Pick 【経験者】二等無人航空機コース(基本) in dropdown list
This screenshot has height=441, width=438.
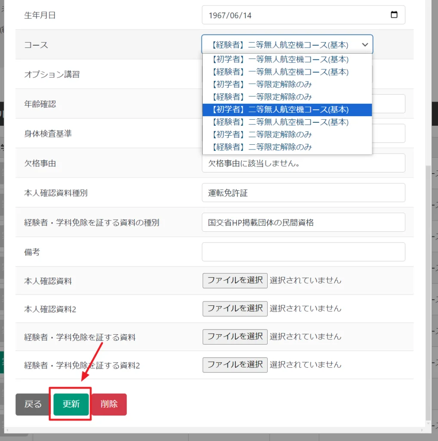tap(280, 122)
